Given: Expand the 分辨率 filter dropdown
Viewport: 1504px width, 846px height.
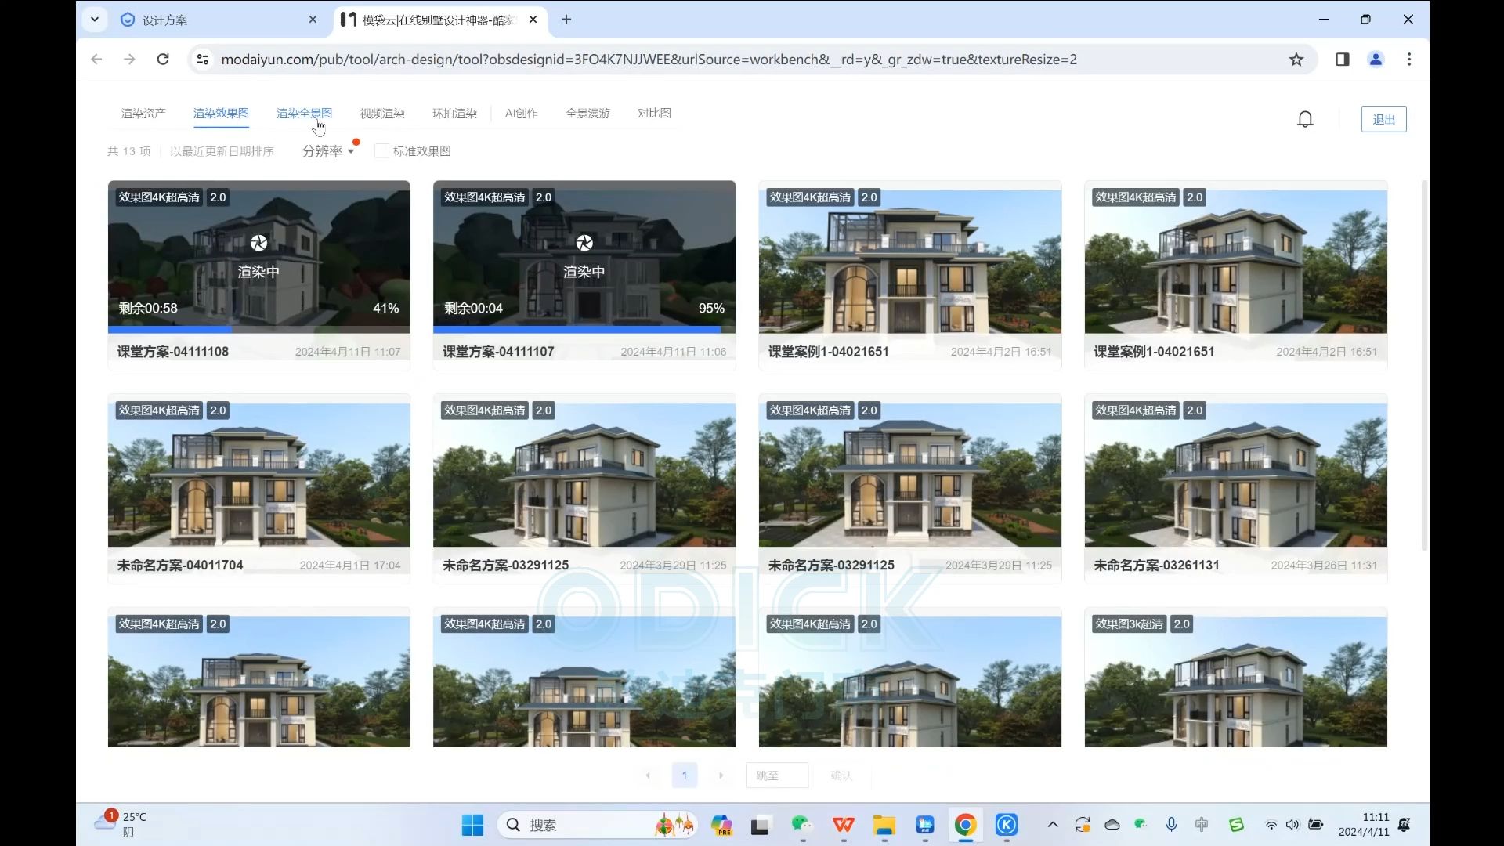Looking at the screenshot, I should click(328, 151).
